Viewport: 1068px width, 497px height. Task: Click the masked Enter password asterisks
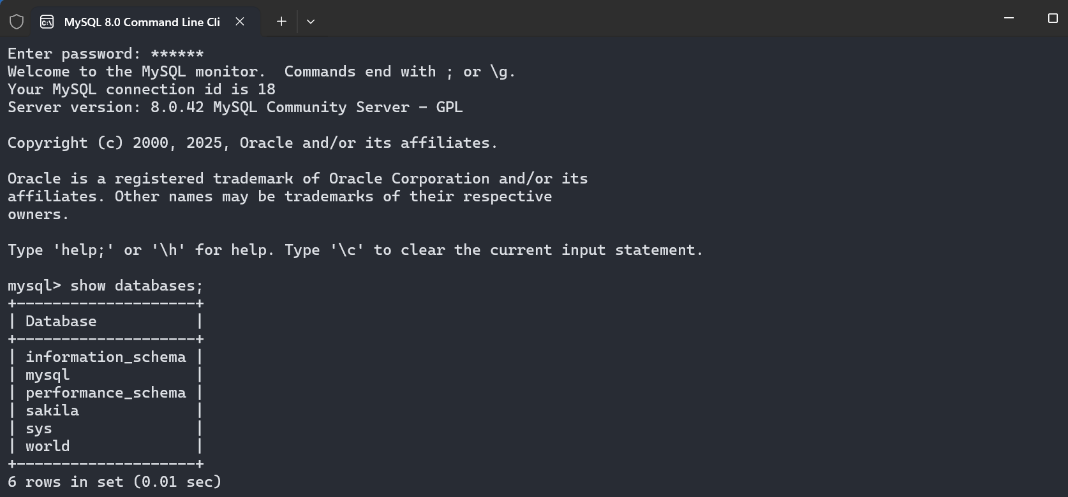tap(177, 54)
